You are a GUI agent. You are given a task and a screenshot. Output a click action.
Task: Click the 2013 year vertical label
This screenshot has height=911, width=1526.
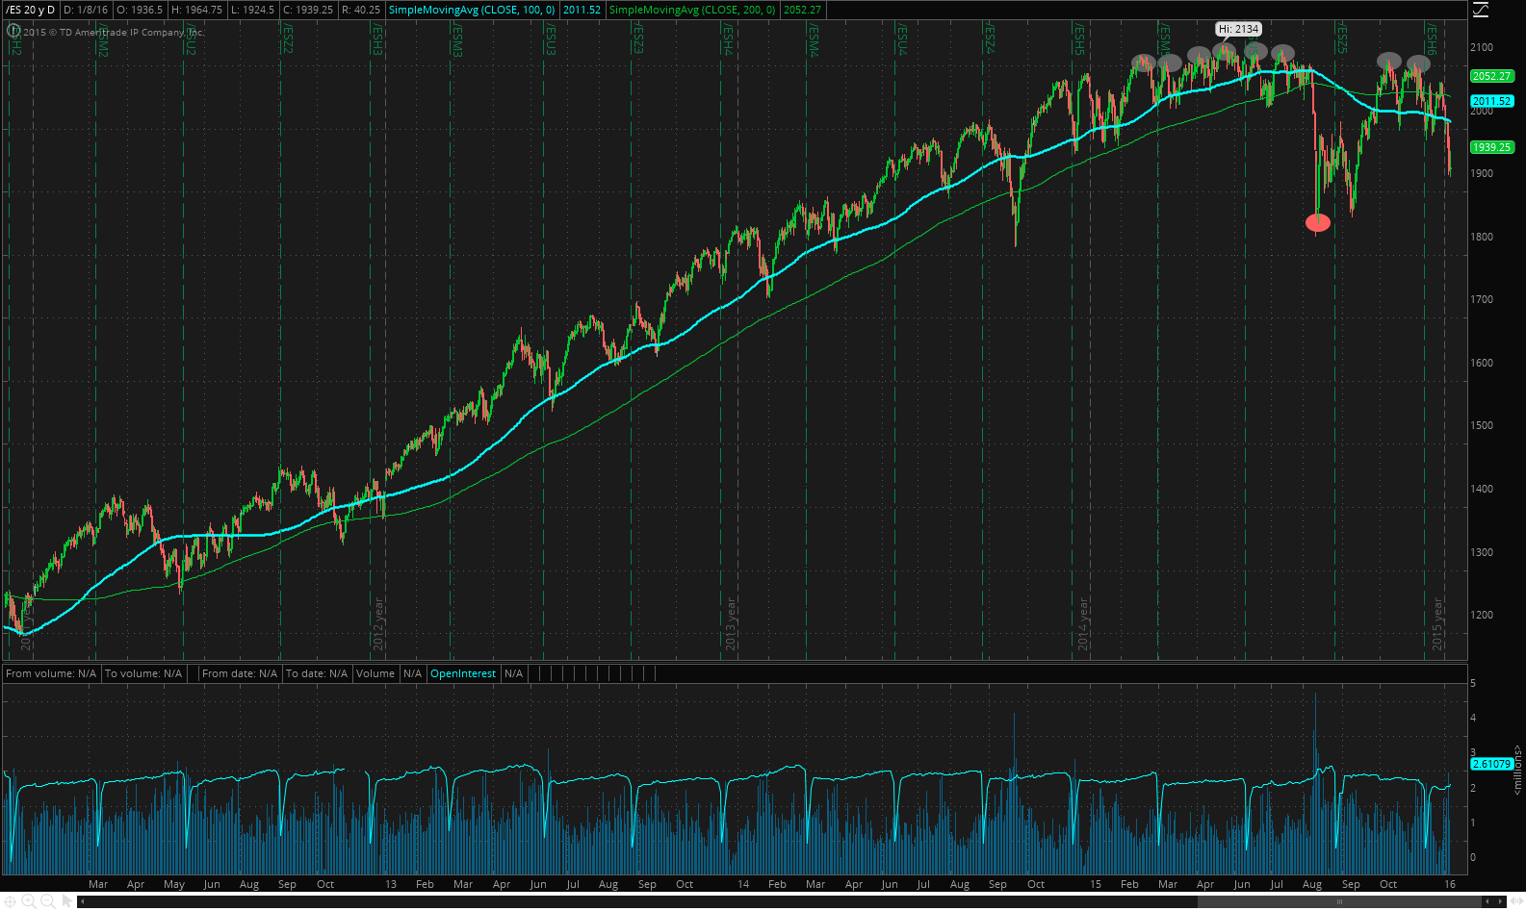[x=731, y=623]
